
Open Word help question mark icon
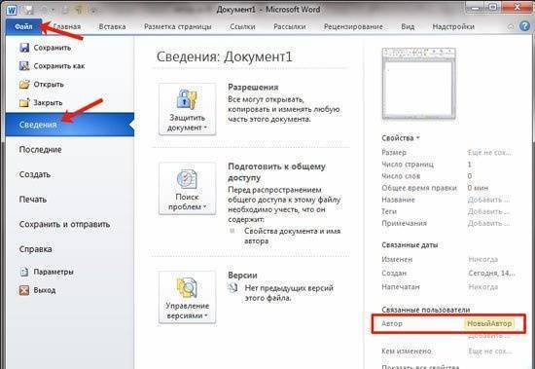point(524,26)
